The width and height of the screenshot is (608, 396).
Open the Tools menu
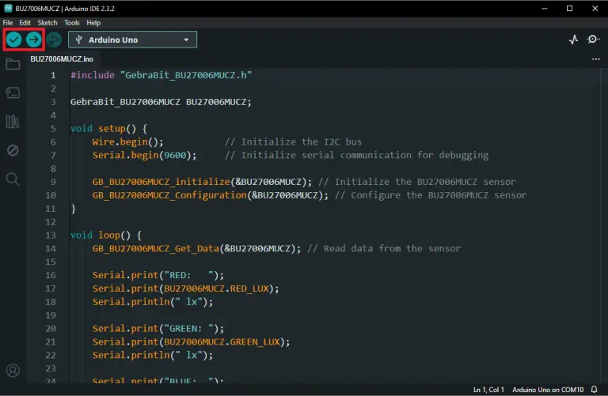(x=72, y=23)
